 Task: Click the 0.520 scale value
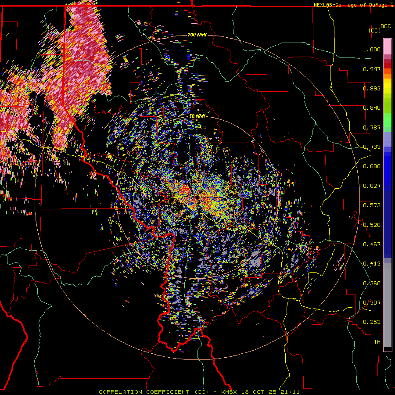point(372,225)
